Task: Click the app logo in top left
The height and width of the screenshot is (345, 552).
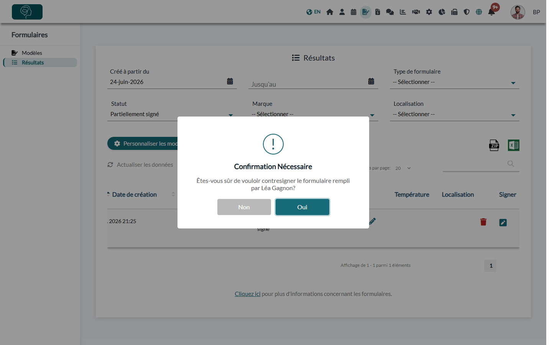Action: 27,12
